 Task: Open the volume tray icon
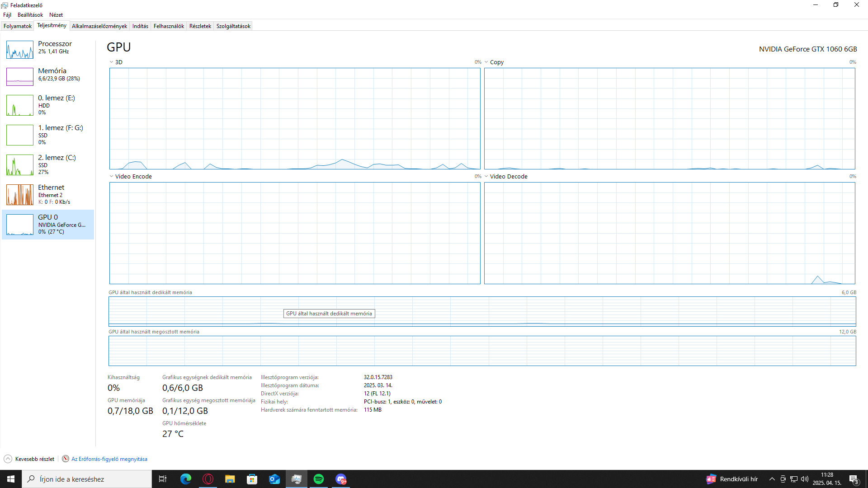click(805, 479)
